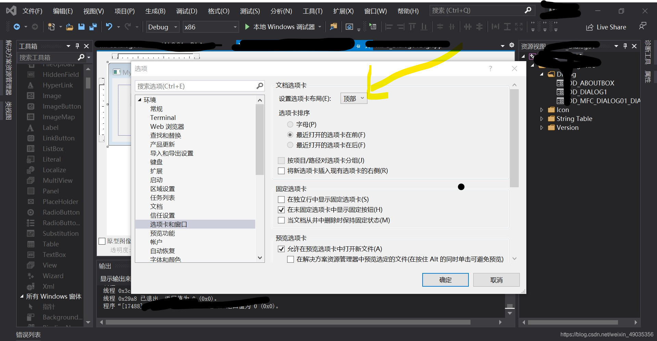The width and height of the screenshot is (657, 341).
Task: Click the Options dialog help question mark
Action: 490,69
